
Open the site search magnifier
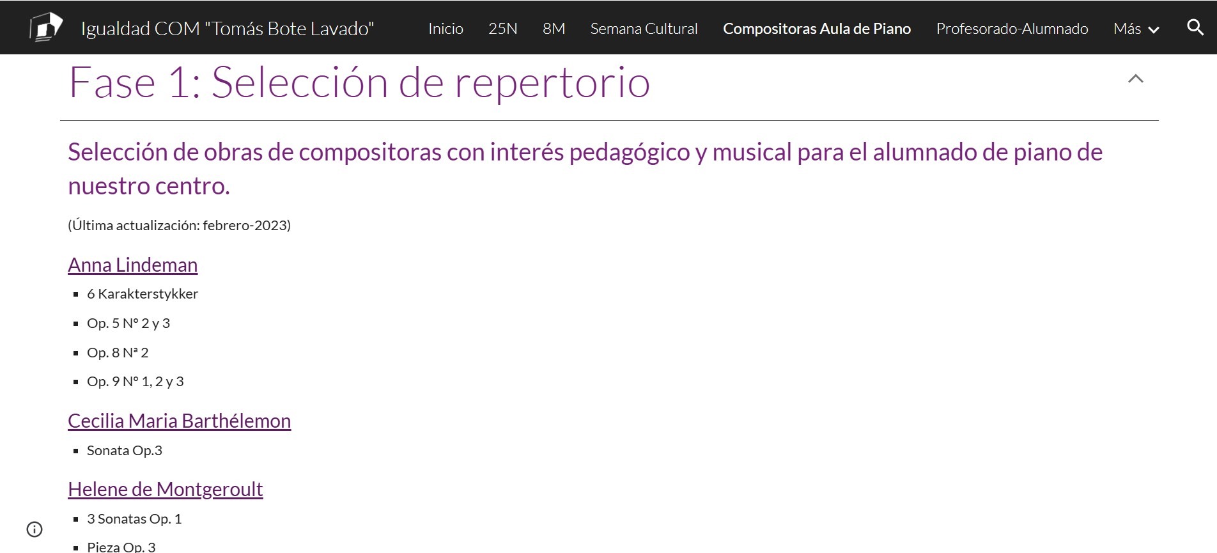(x=1195, y=27)
